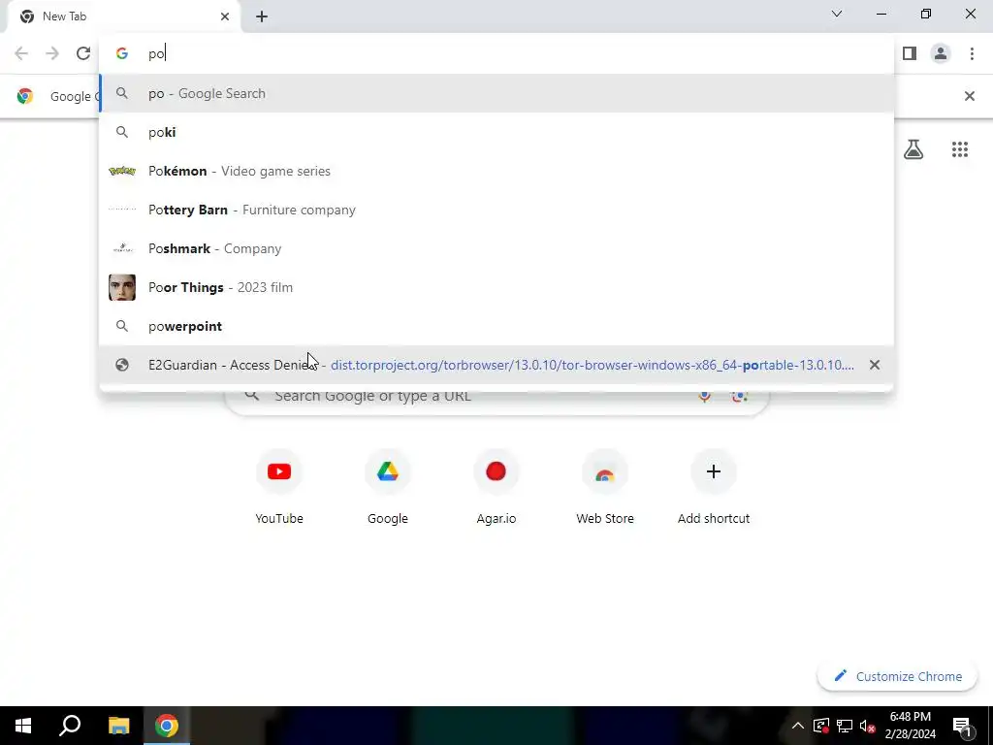Viewport: 993px width, 745px height.
Task: Choose the 'poki' suggestion
Action: (496, 132)
